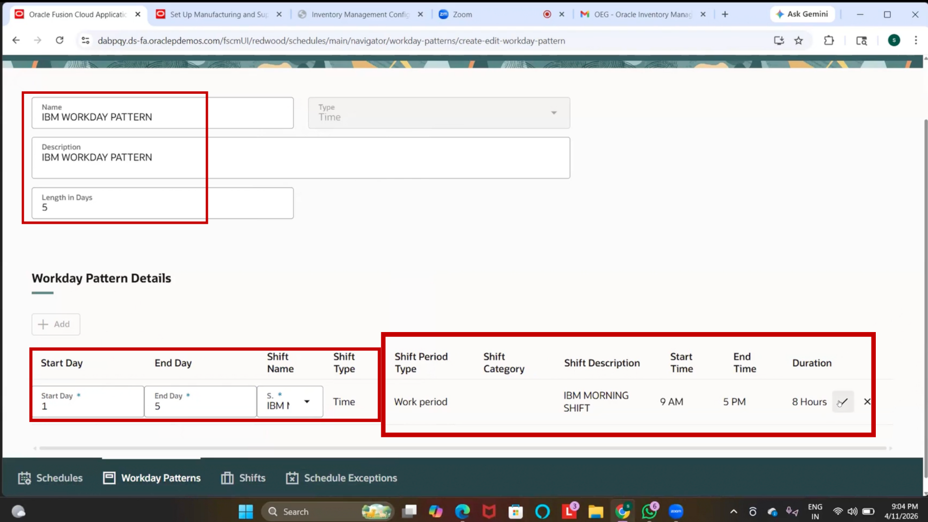Screen dimensions: 928x522
Task: Click the taskbar Search box
Action: [328, 511]
